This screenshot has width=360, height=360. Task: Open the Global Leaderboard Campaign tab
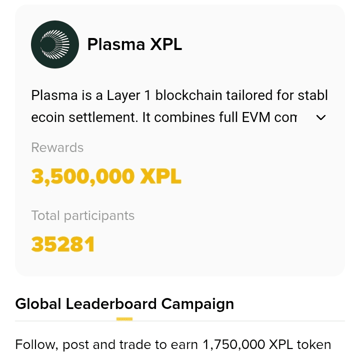(124, 304)
